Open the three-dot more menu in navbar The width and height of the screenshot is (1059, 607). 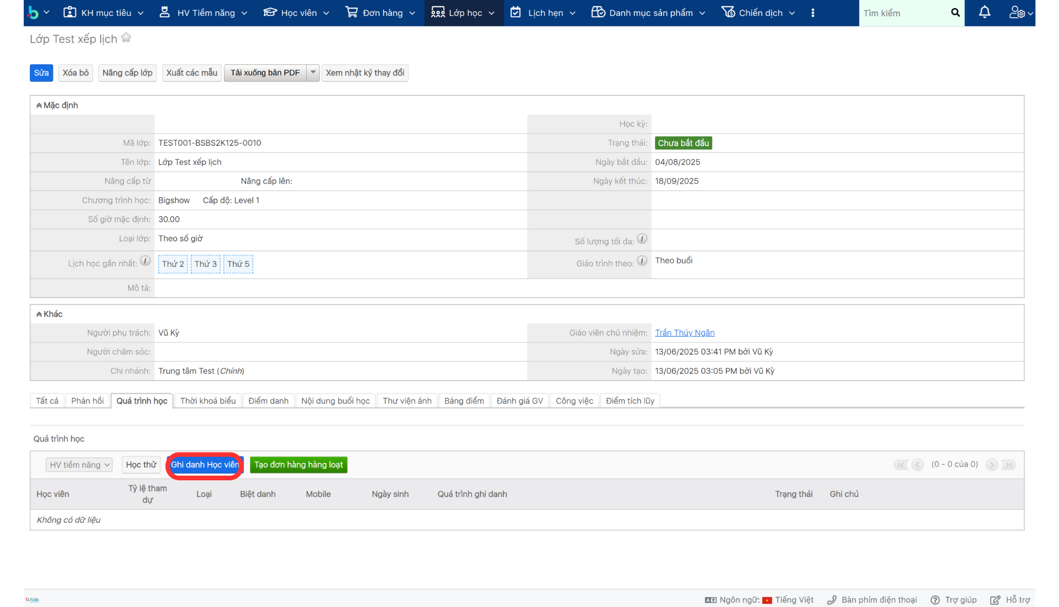[813, 13]
